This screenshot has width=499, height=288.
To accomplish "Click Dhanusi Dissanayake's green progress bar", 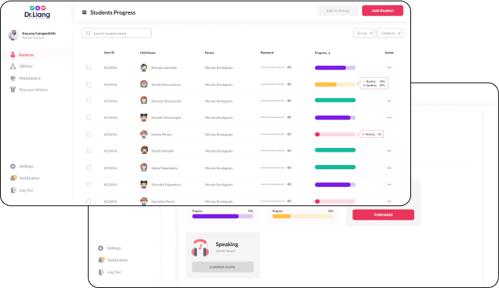I will [335, 100].
